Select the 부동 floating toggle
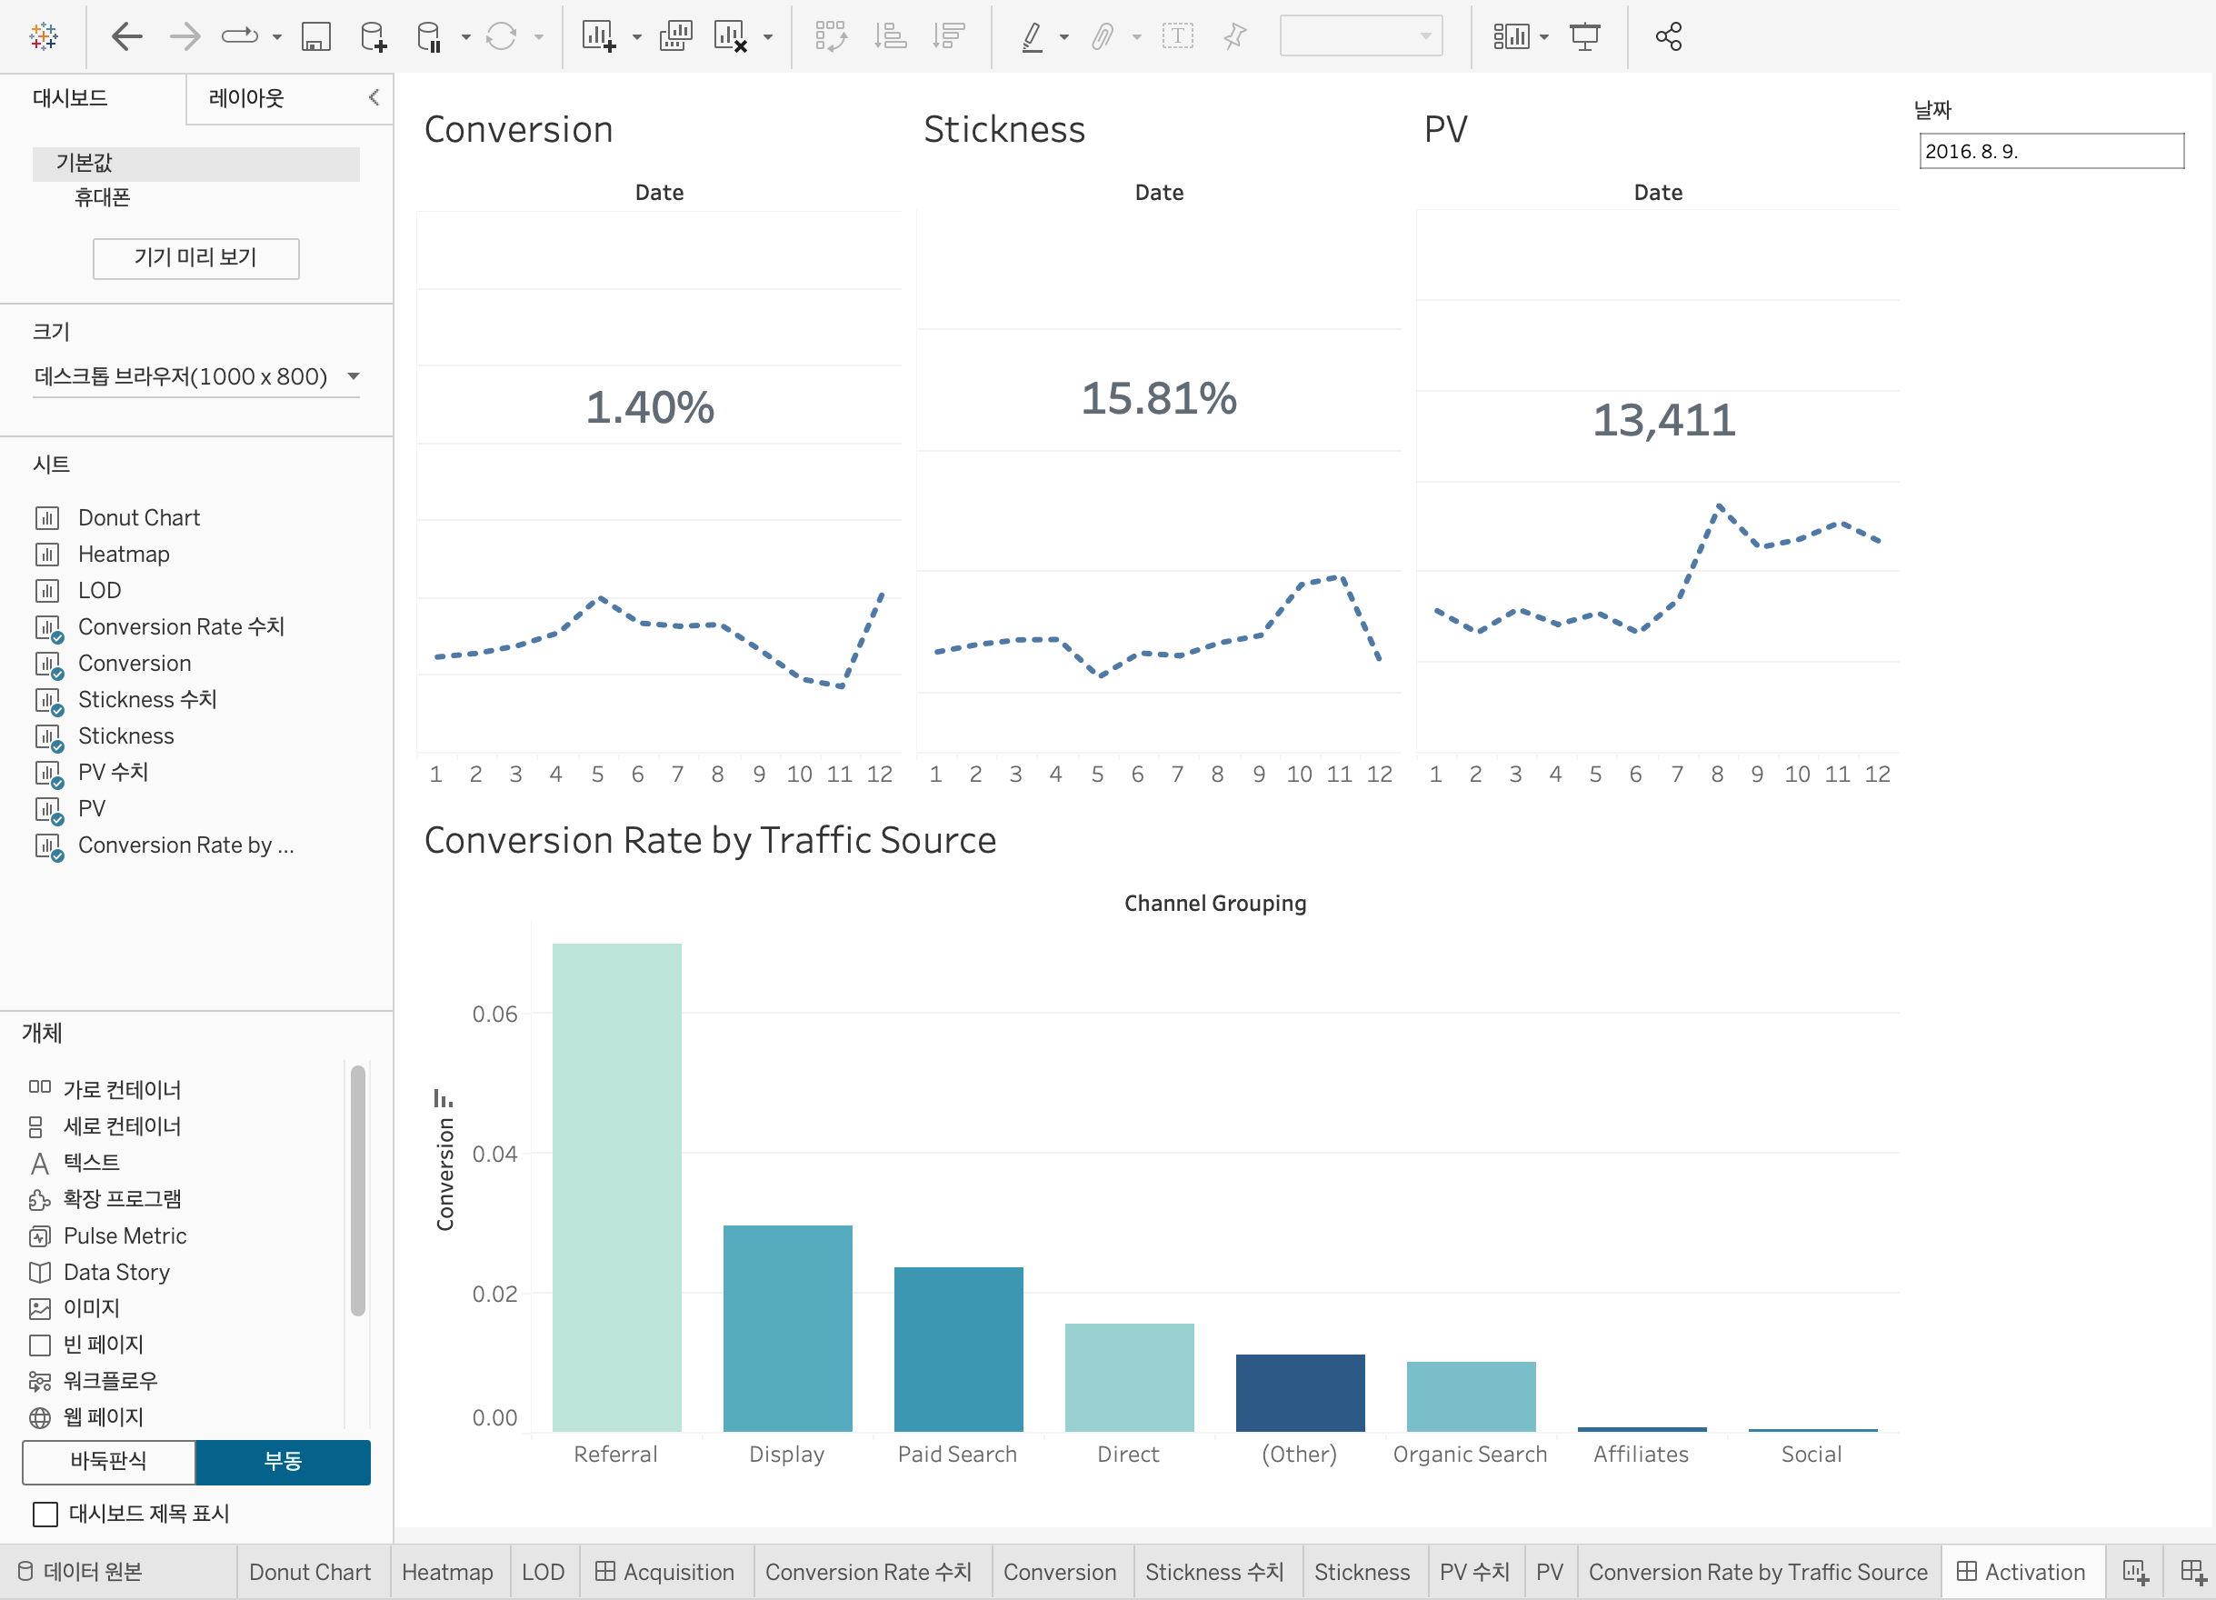2216x1600 pixels. tap(284, 1461)
